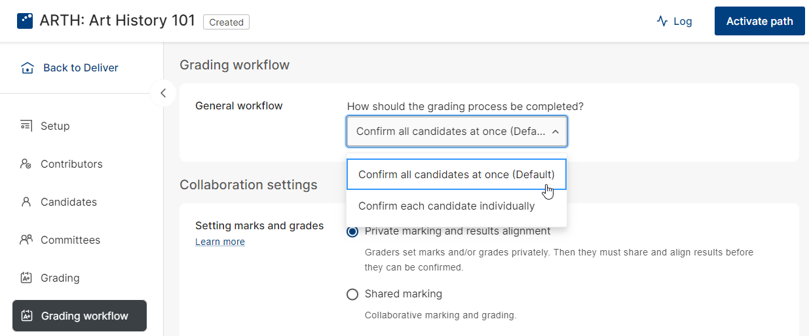Click the Grading A+ icon
This screenshot has height=336, width=809.
coord(26,278)
